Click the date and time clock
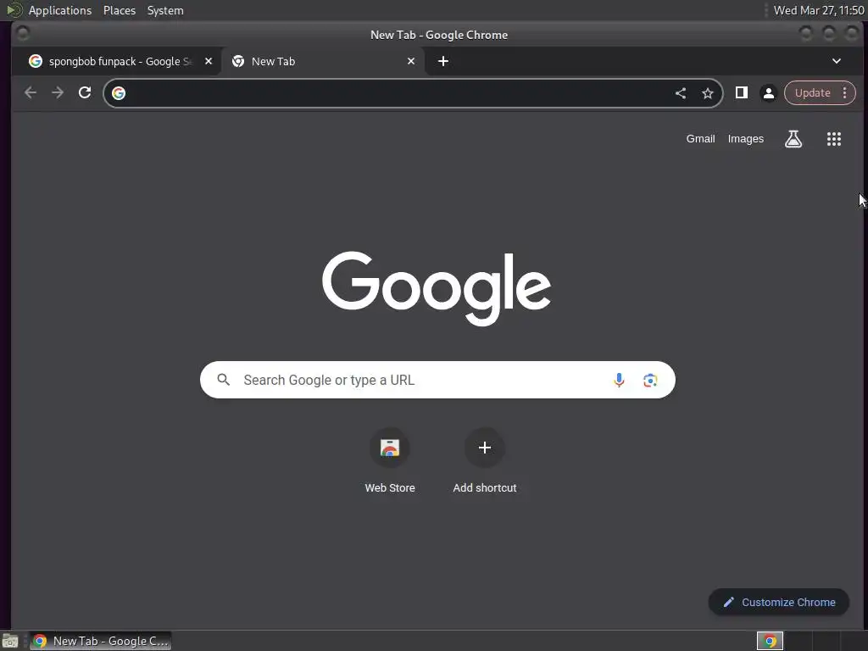Screen dimensions: 868x651 [818, 10]
